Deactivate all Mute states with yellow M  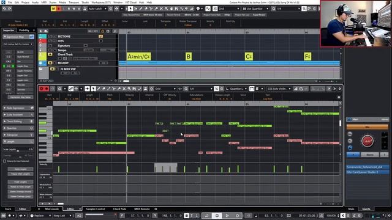[53, 9]
